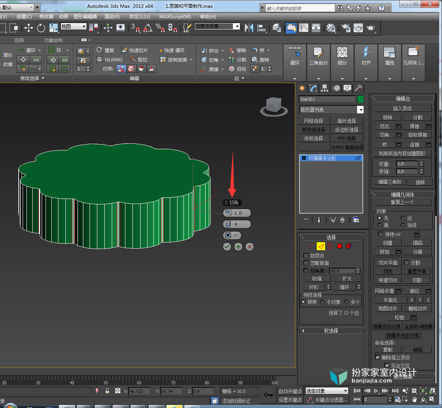
Task: Click the 插入顶点 button
Action: (402, 108)
